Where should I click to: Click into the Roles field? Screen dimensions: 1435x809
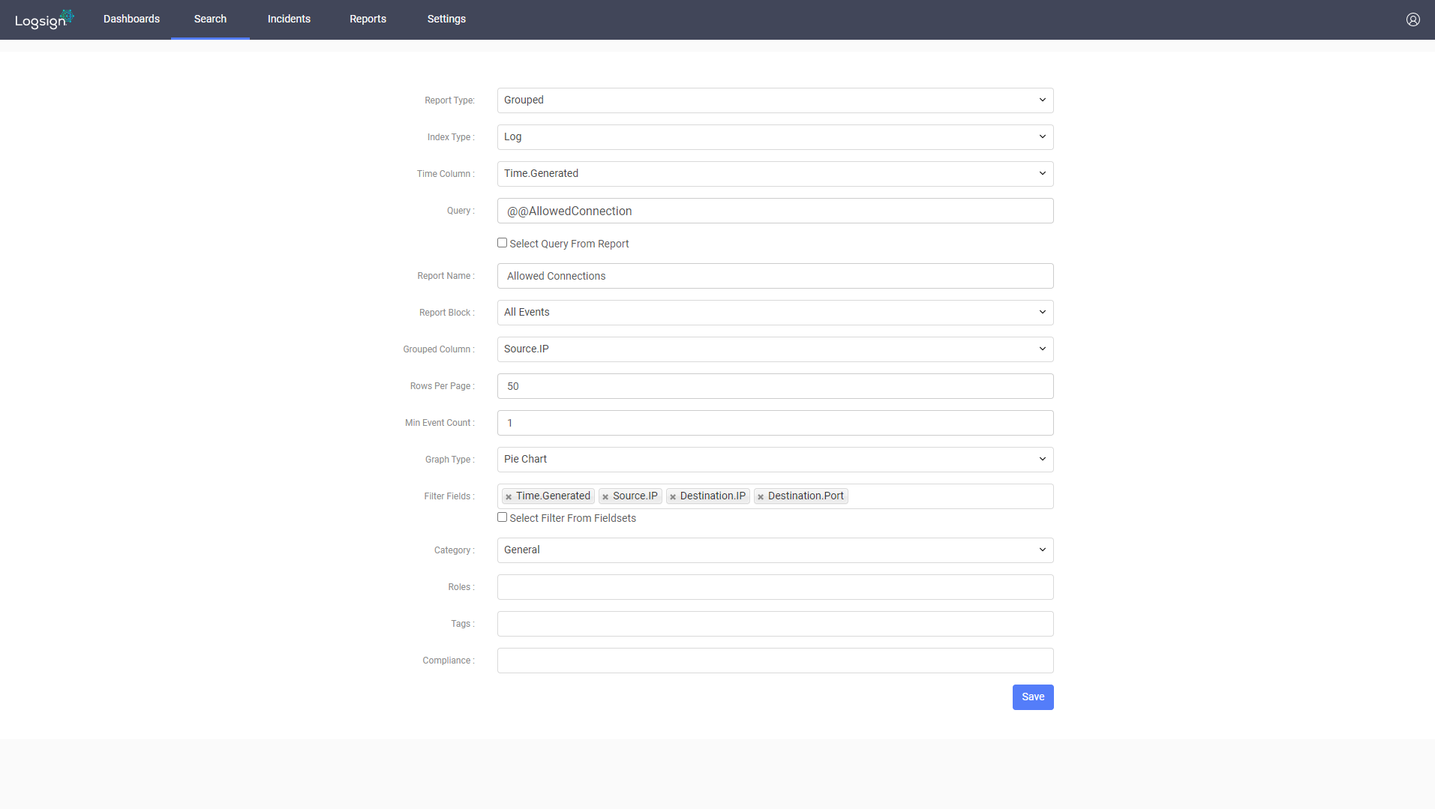pos(775,587)
